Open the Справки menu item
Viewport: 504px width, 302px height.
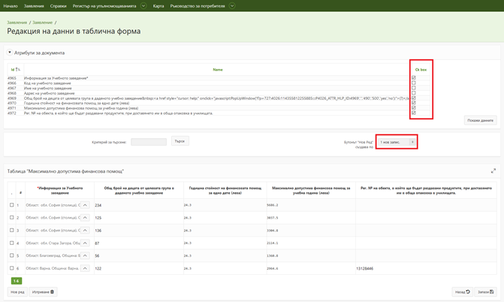pyautogui.click(x=58, y=6)
